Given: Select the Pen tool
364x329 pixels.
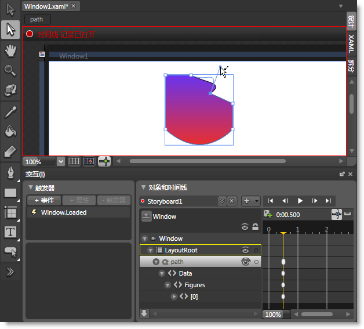Looking at the screenshot, I should click(x=10, y=172).
